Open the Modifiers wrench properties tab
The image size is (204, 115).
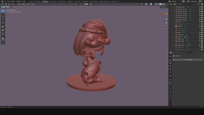point(170,83)
